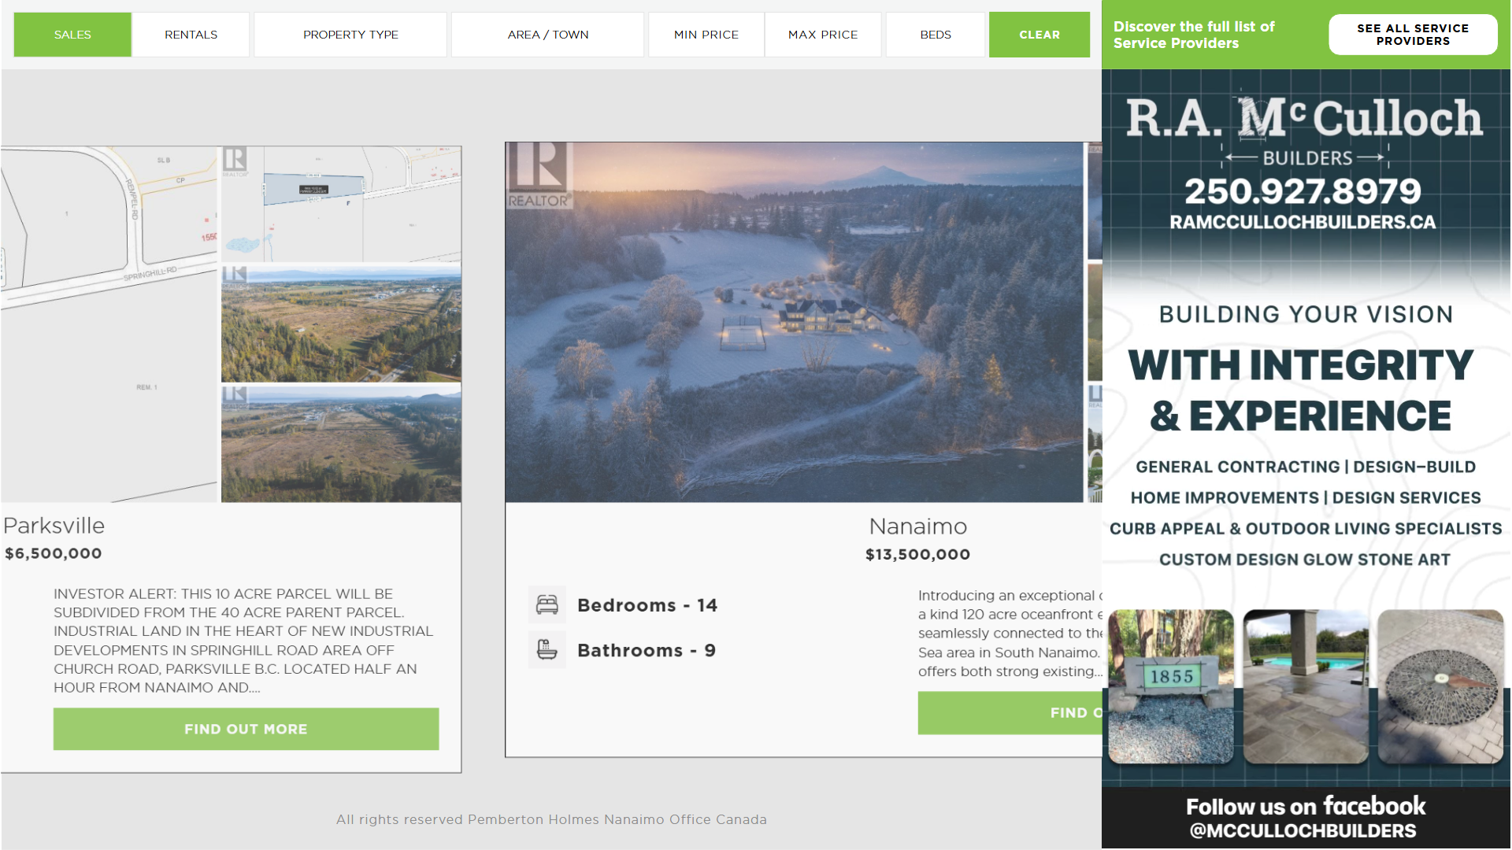Open the Max Price dropdown
The height and width of the screenshot is (850, 1512).
point(822,35)
